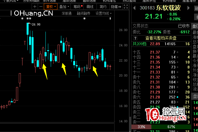
Task: Go to previous stock with left arrow
Action: (134, 8)
